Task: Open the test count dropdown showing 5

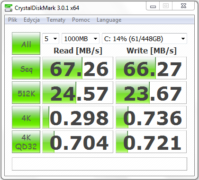Action: click(x=51, y=39)
